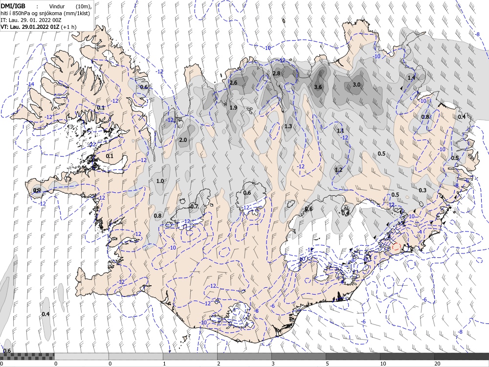
Task: Click the 'VT: Lau. 29.01.2022 01Z (+1 h)' line
Action: click(x=38, y=27)
